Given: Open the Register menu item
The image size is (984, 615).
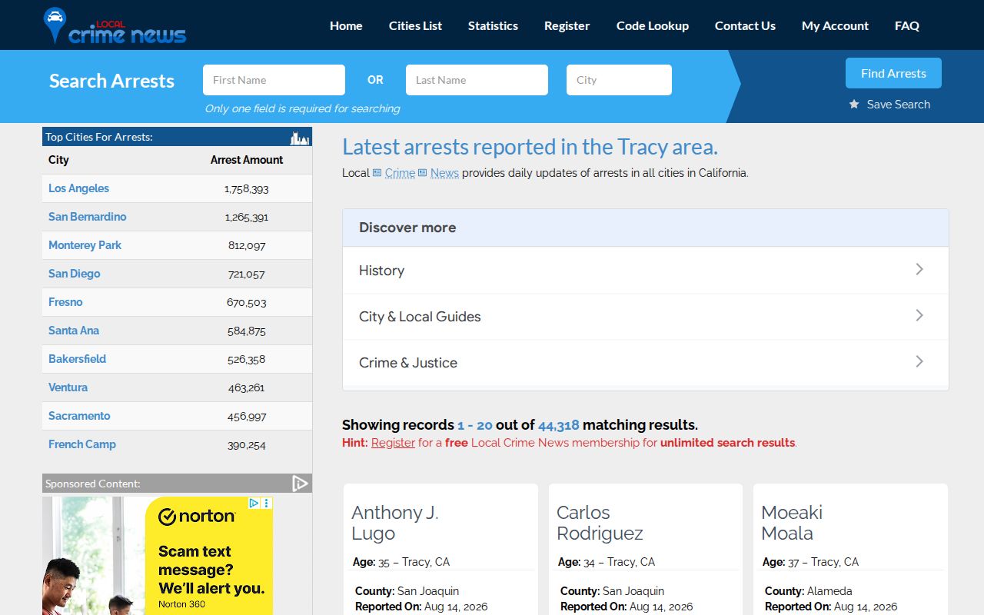Looking at the screenshot, I should 567,25.
